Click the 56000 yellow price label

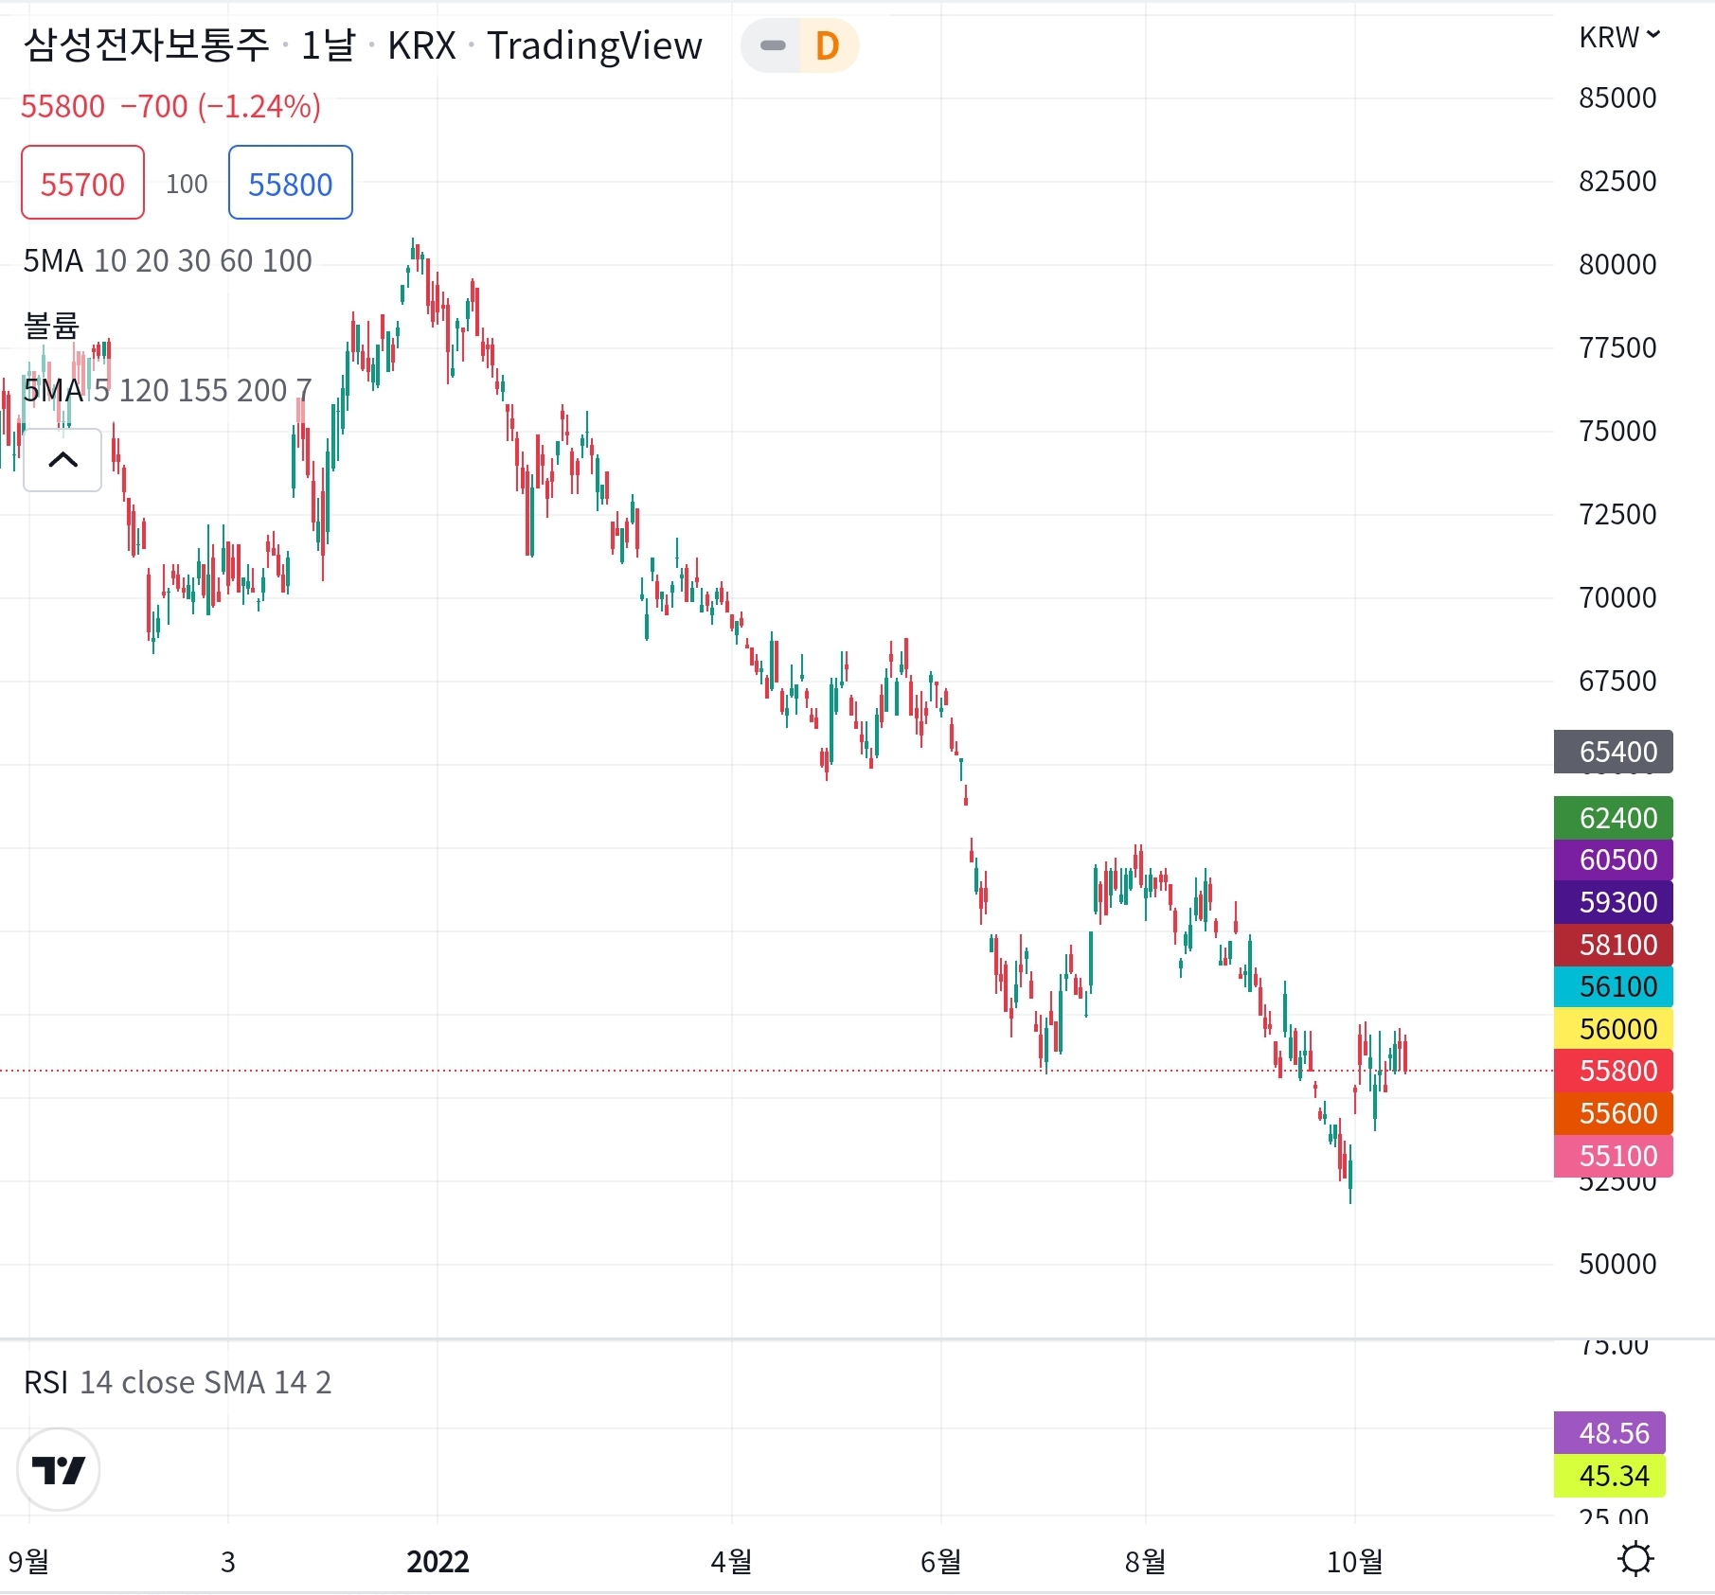coord(1614,1029)
